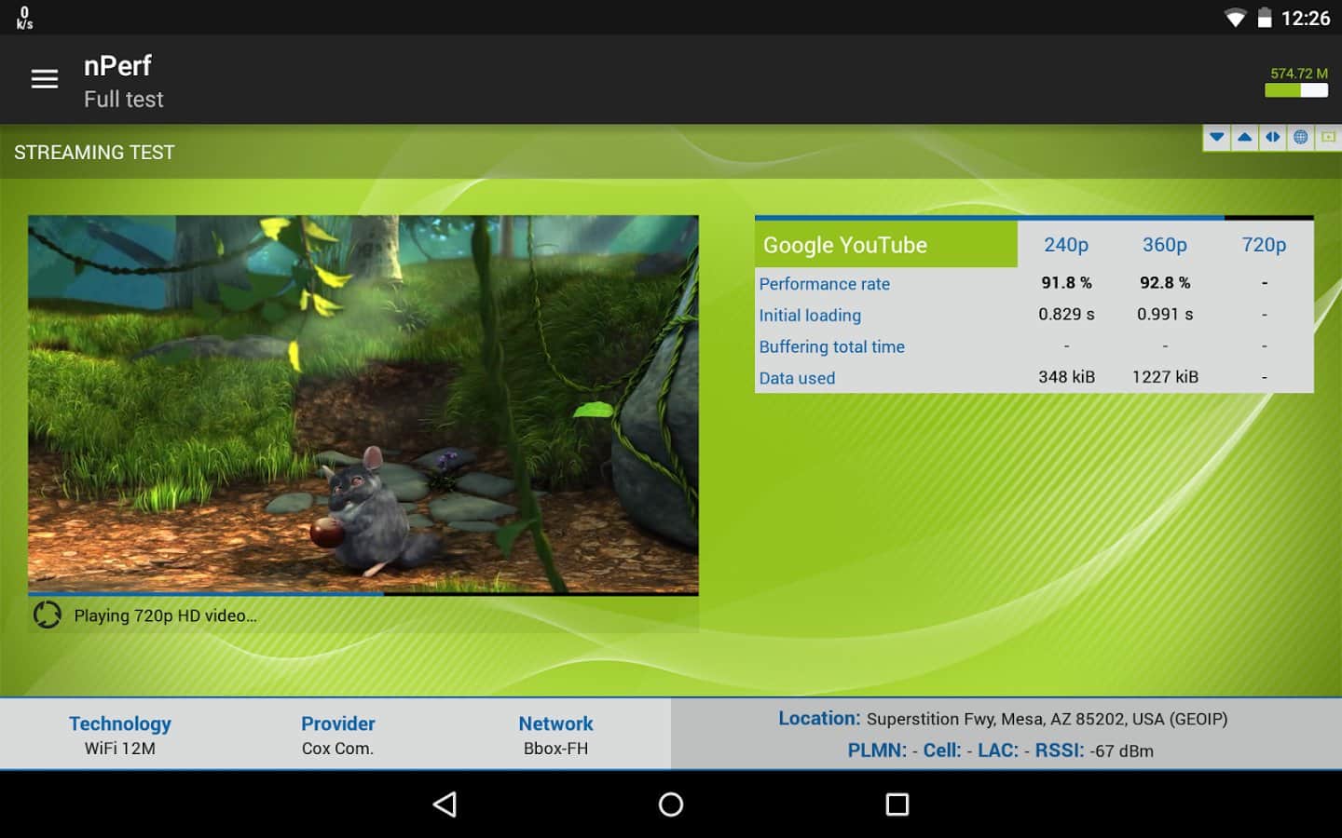This screenshot has height=838, width=1342.
Task: Tap the Provider Cox Com. panel
Action: (337, 735)
